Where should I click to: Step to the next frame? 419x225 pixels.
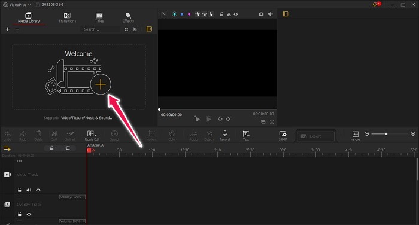tap(228, 119)
